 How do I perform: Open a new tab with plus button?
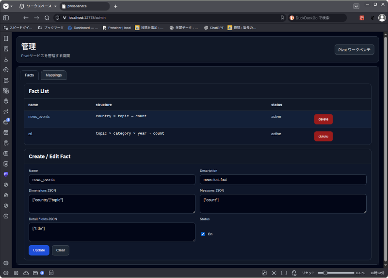tap(115, 6)
